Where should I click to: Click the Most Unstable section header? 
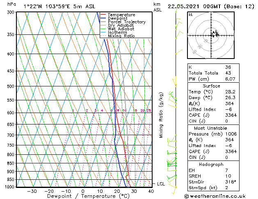coord(211,128)
